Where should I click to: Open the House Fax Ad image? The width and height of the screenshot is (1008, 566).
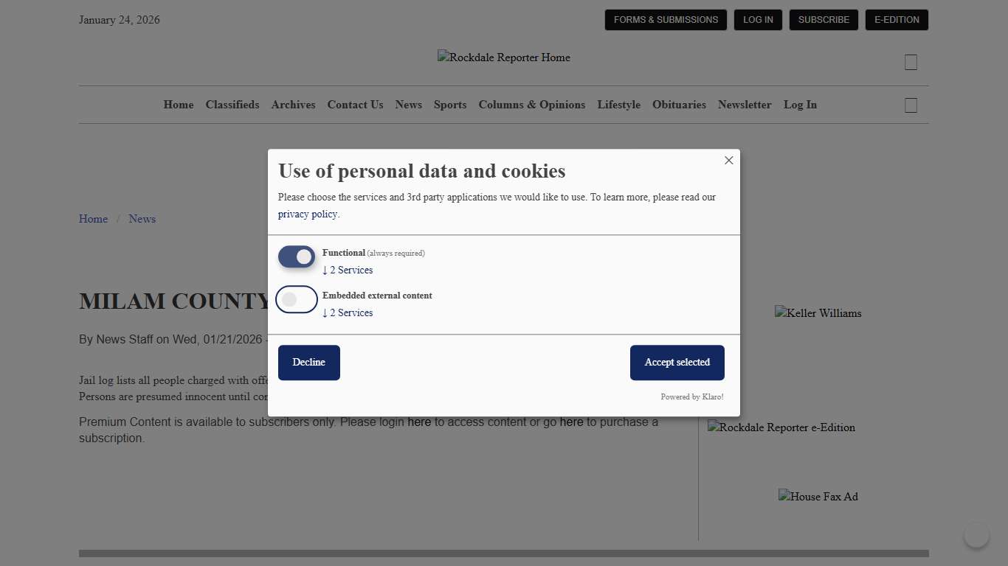click(x=818, y=497)
